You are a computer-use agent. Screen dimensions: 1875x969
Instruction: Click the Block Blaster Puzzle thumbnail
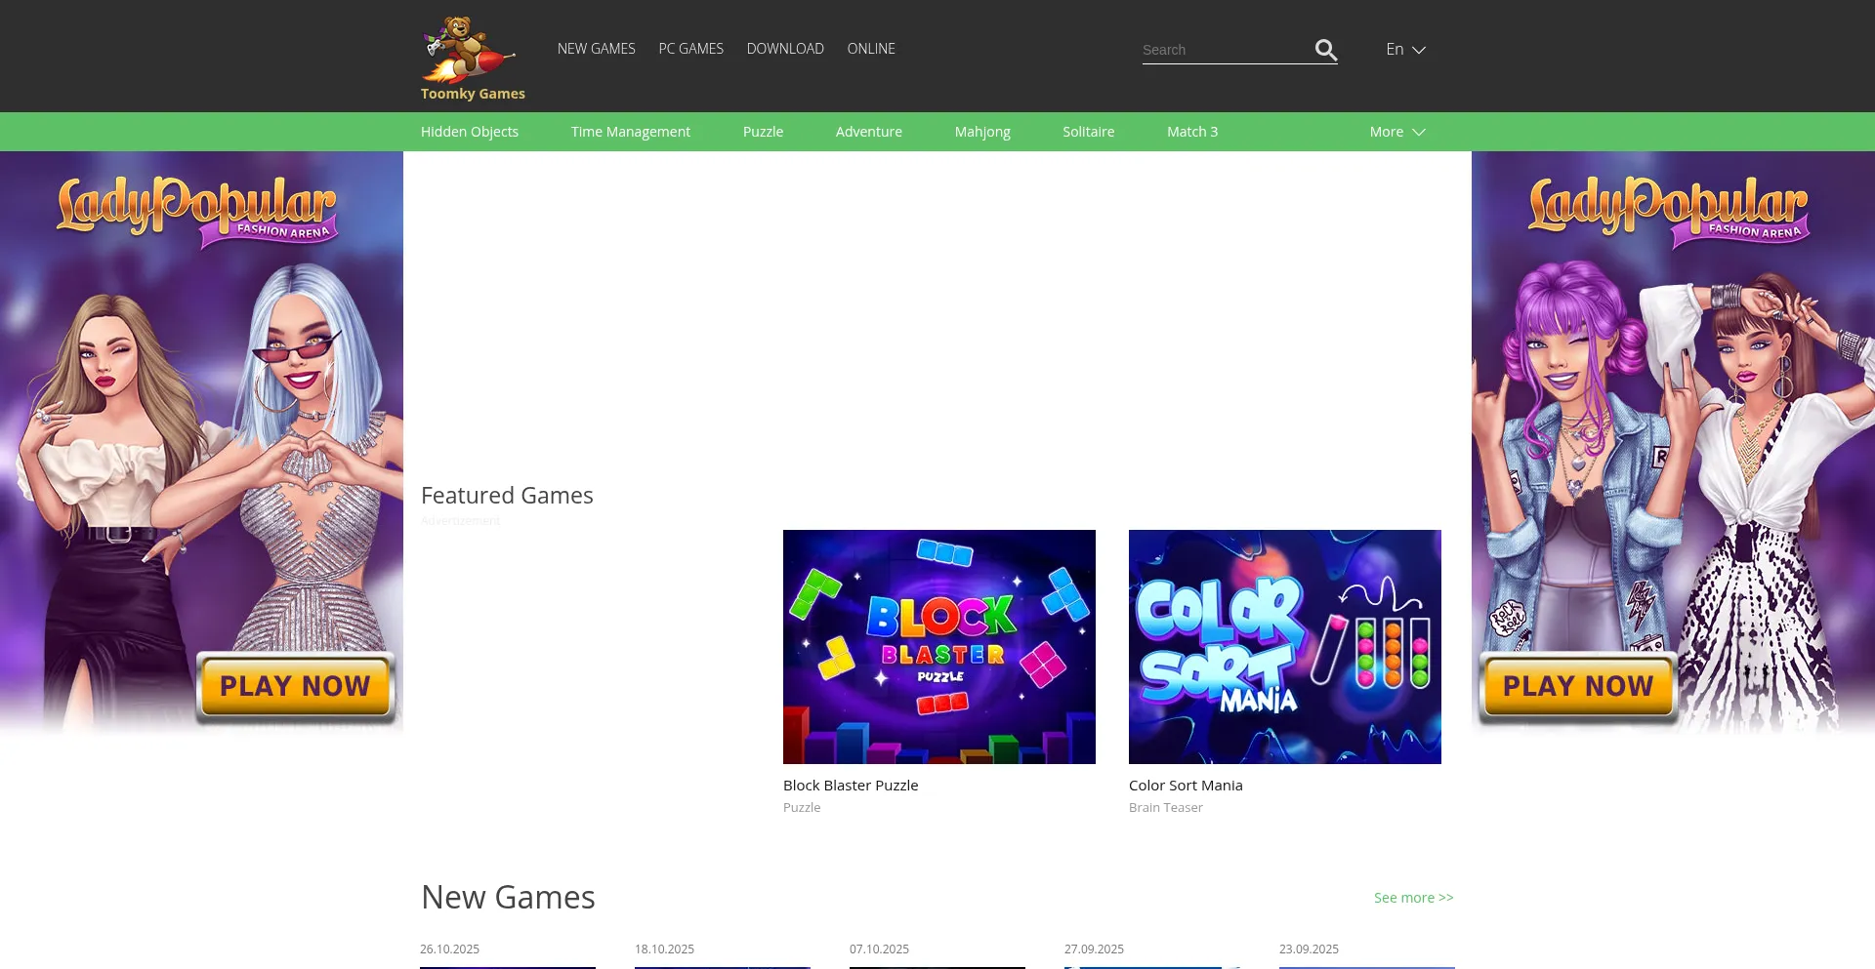pos(938,646)
